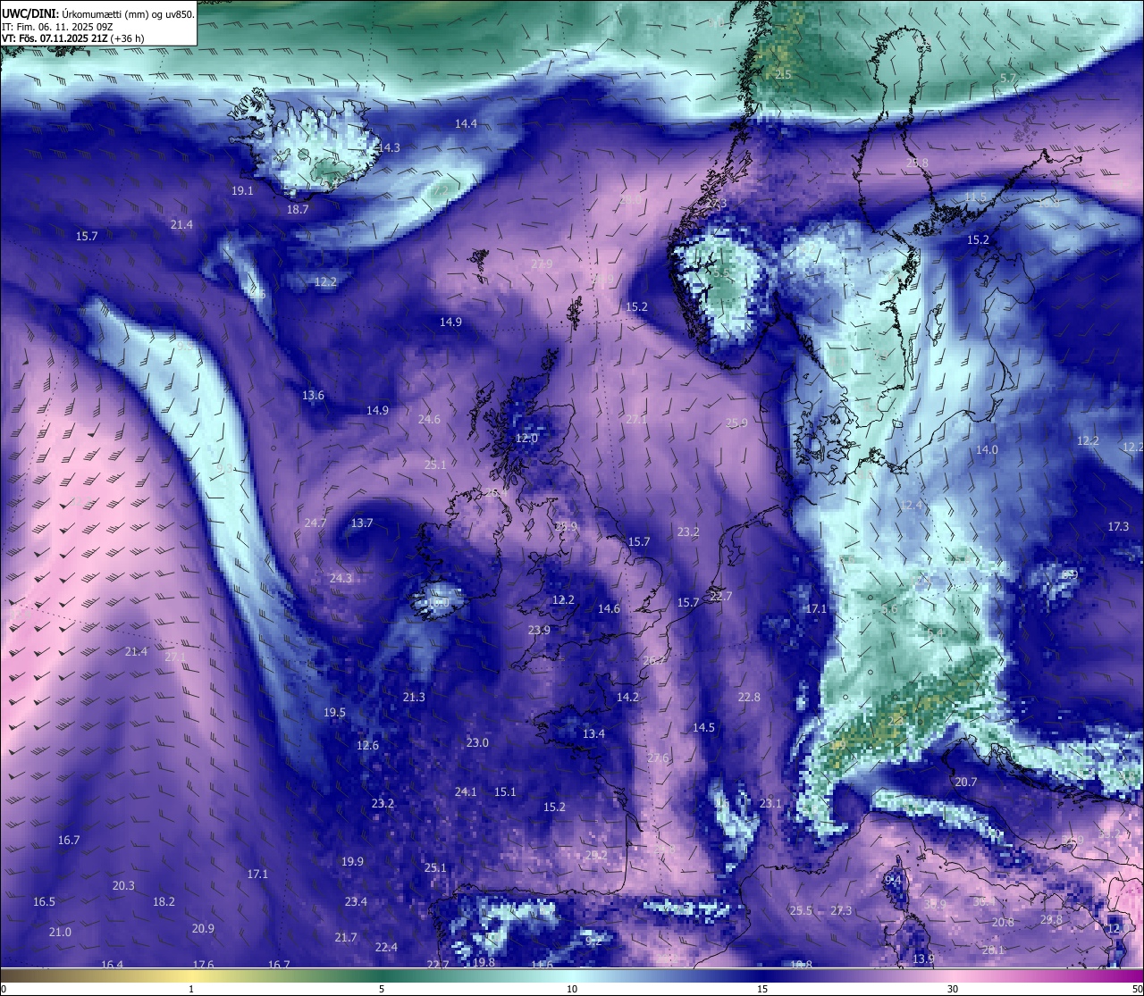
Task: Click the 21.7 value west of Galicia
Action: click(346, 937)
